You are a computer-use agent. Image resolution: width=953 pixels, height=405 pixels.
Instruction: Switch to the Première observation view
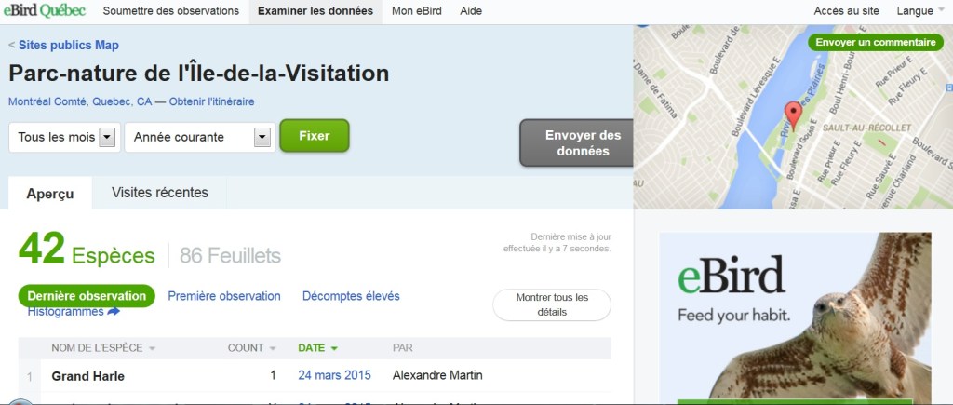pyautogui.click(x=224, y=296)
